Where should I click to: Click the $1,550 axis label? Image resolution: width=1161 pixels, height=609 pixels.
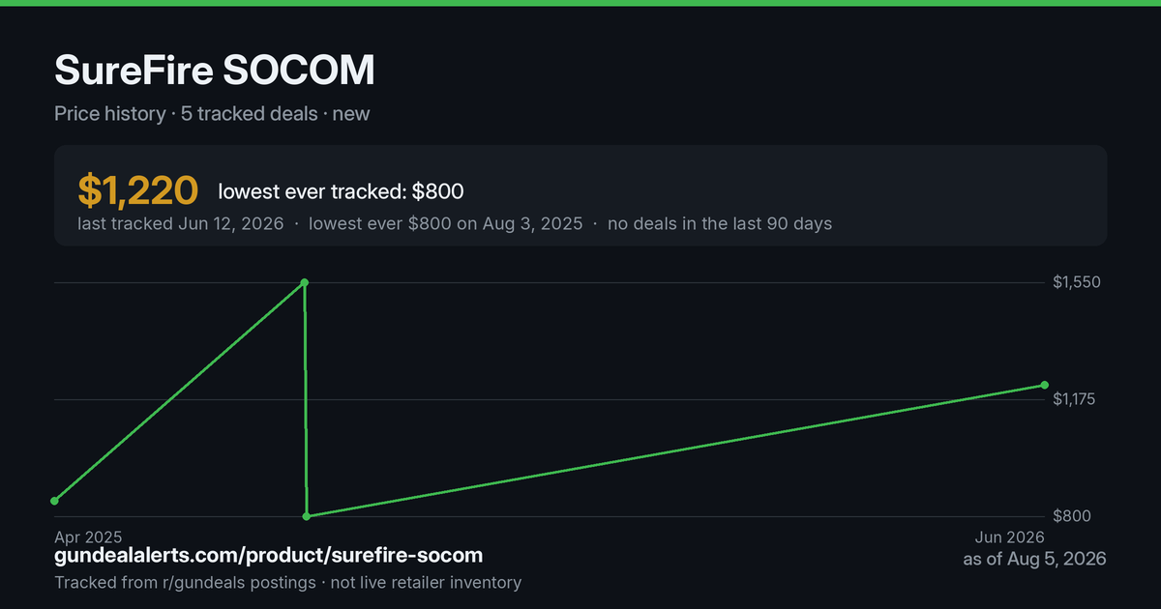[1077, 282]
